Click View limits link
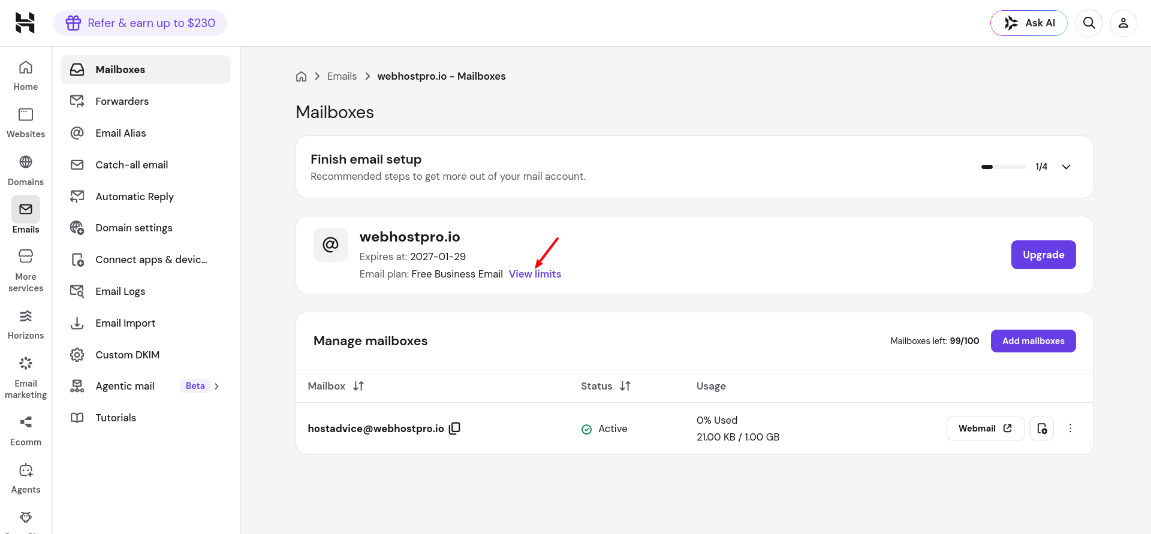The image size is (1151, 534). [535, 274]
